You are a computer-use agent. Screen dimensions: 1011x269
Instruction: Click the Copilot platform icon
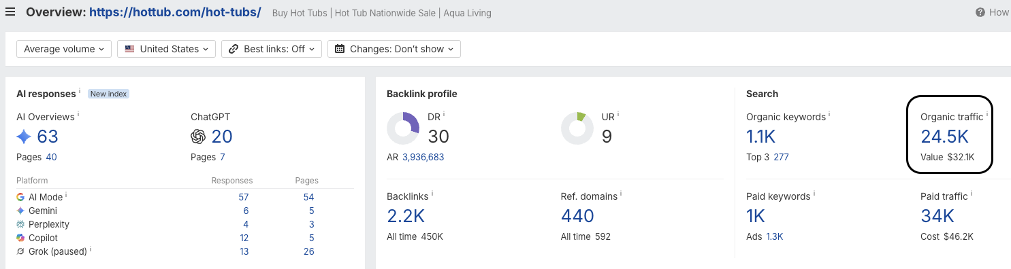click(20, 238)
